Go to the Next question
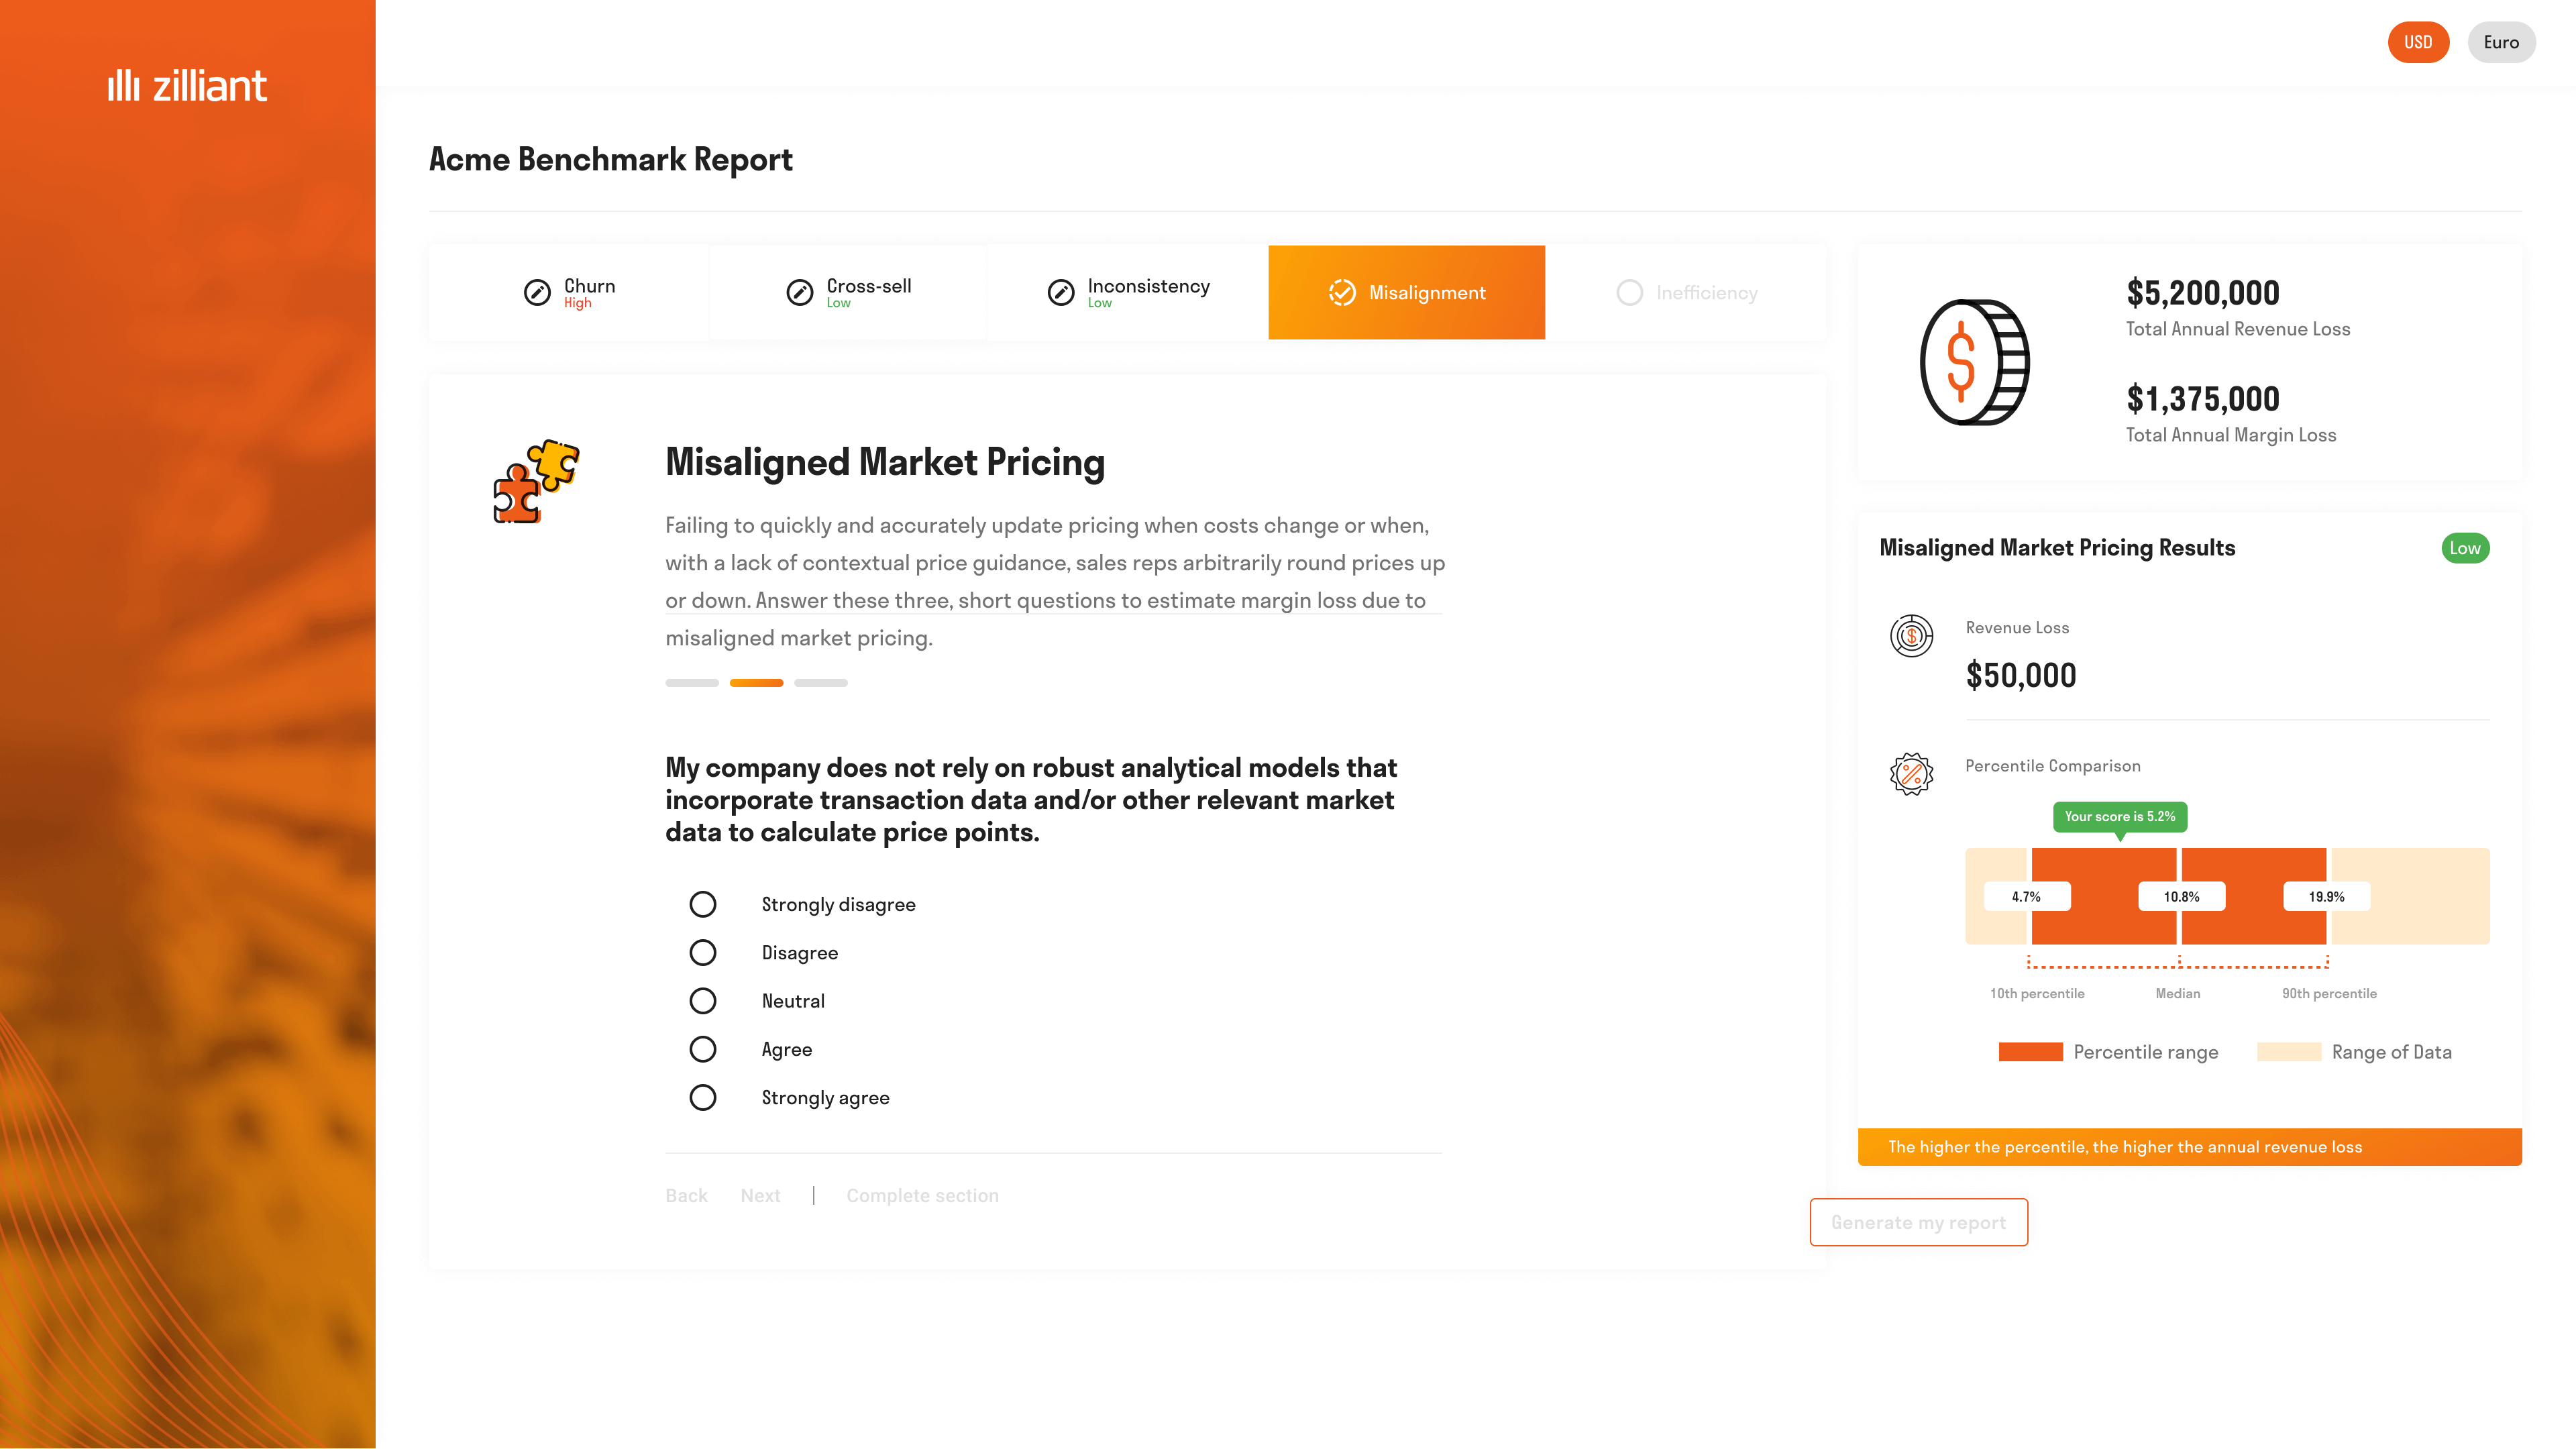Image resolution: width=2576 pixels, height=1449 pixels. tap(760, 1196)
